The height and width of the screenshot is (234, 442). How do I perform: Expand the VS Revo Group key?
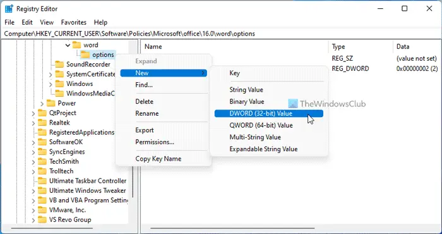[x=33, y=220]
